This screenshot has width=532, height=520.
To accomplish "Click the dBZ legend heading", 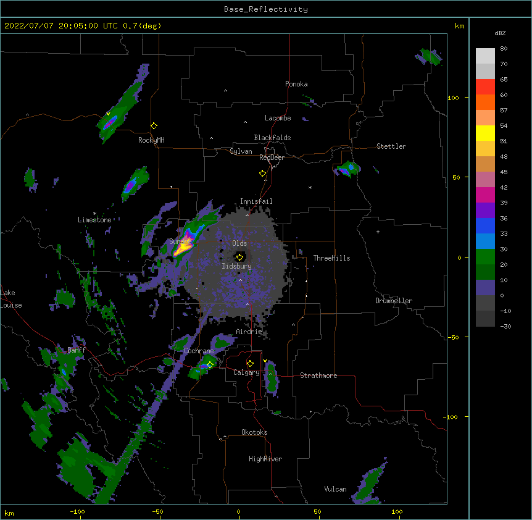I will coord(500,33).
